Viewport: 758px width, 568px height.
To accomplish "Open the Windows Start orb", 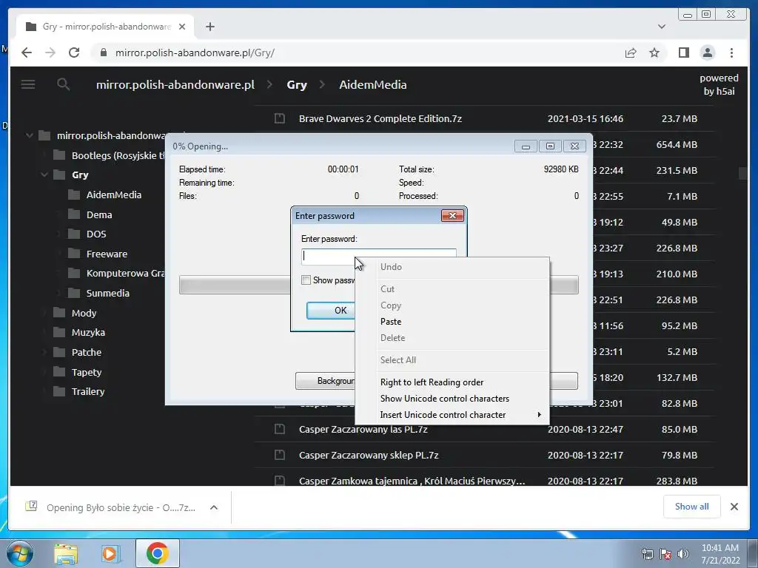I will [19, 553].
